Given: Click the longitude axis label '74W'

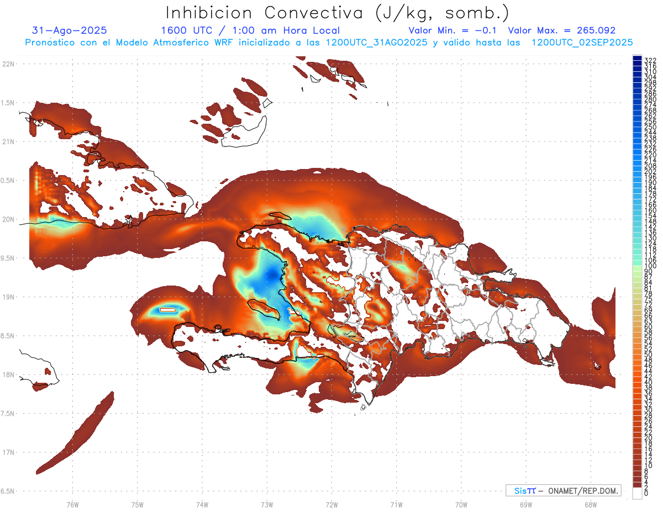Looking at the screenshot, I should pos(202,504).
